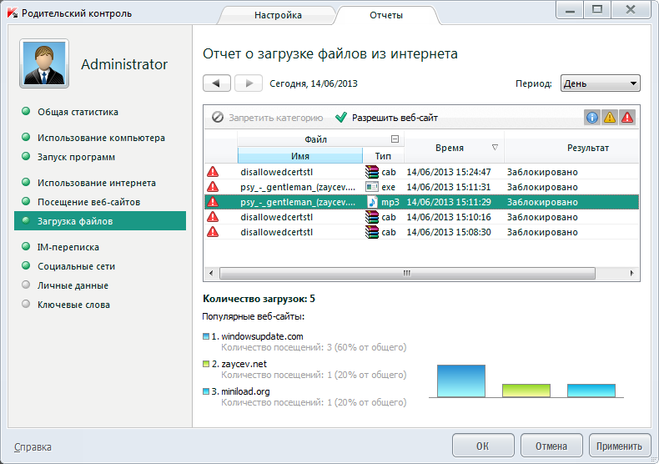Screen dimensions: 659x464
Task: Select row with time 14/06/2013 15:24:47
Action: (421, 172)
